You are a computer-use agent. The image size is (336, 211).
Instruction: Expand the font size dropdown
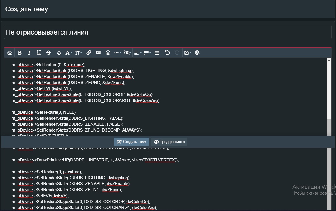point(78,53)
